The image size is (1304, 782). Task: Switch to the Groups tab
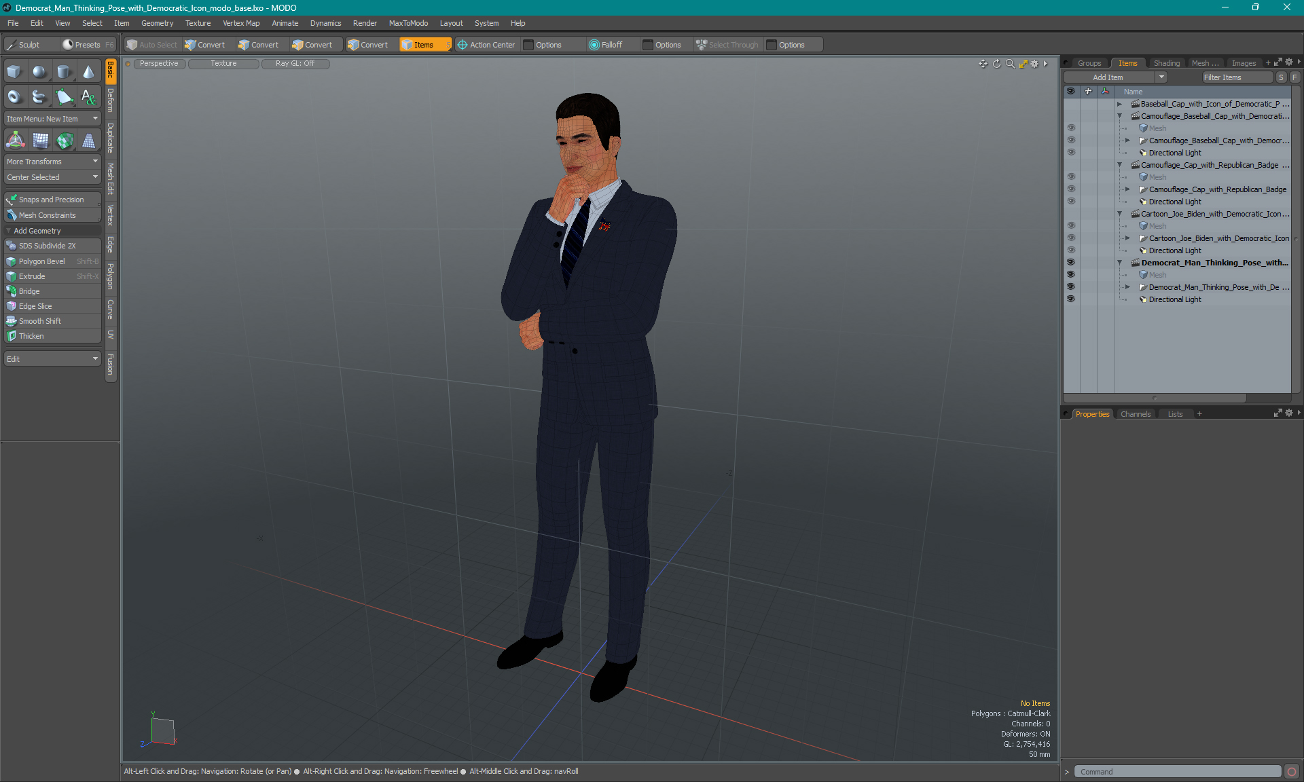point(1089,63)
